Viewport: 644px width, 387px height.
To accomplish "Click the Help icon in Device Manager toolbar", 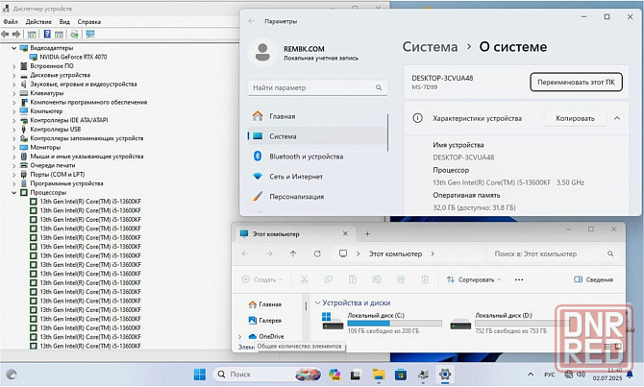I will [x=47, y=34].
